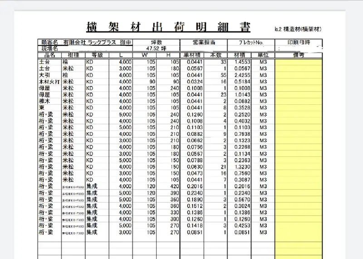The height and width of the screenshot is (259, 363).
Task: Click the 単材積 value 0.0756
Action: [x=195, y=147]
